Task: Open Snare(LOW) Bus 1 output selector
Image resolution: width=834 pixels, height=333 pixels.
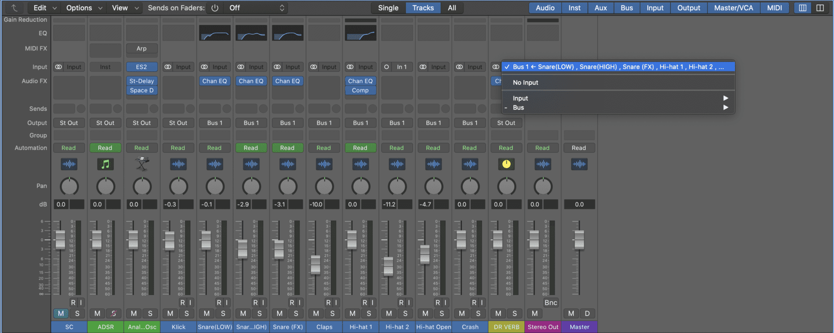Action: [215, 123]
